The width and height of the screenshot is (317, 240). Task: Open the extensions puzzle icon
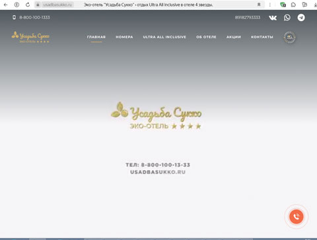click(293, 5)
